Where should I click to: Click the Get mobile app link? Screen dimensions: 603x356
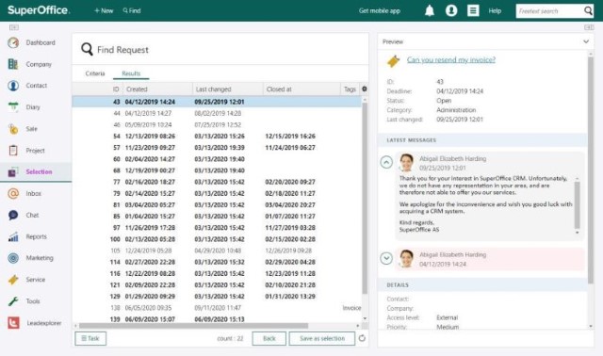(380, 10)
